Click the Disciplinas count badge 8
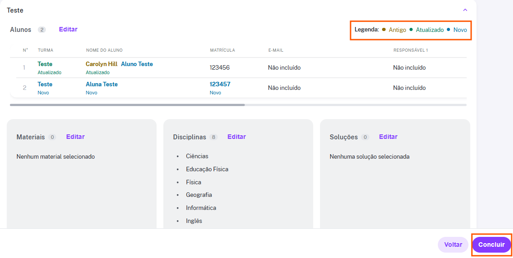The image size is (513, 258). [213, 137]
